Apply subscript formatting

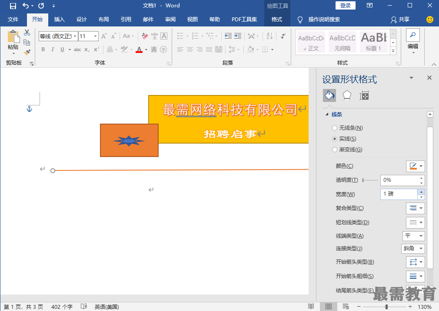87,49
